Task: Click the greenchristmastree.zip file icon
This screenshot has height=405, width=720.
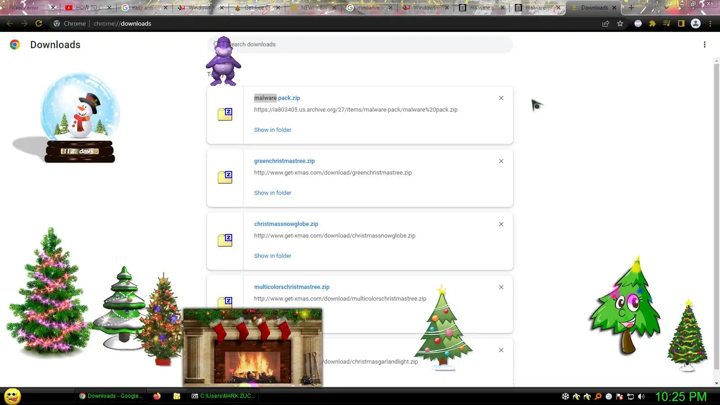Action: coord(225,177)
